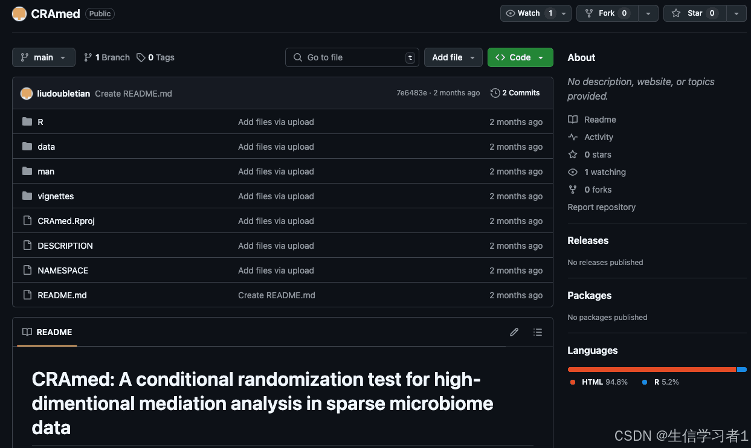
Task: Click the tag icon beside 0 Tags
Action: click(x=141, y=57)
